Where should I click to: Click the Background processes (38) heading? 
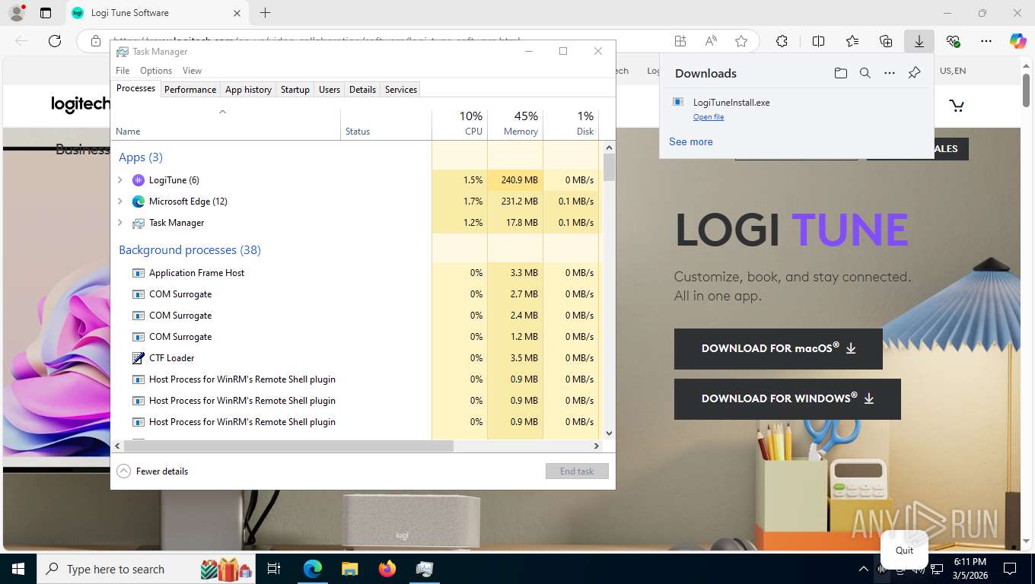pos(189,250)
